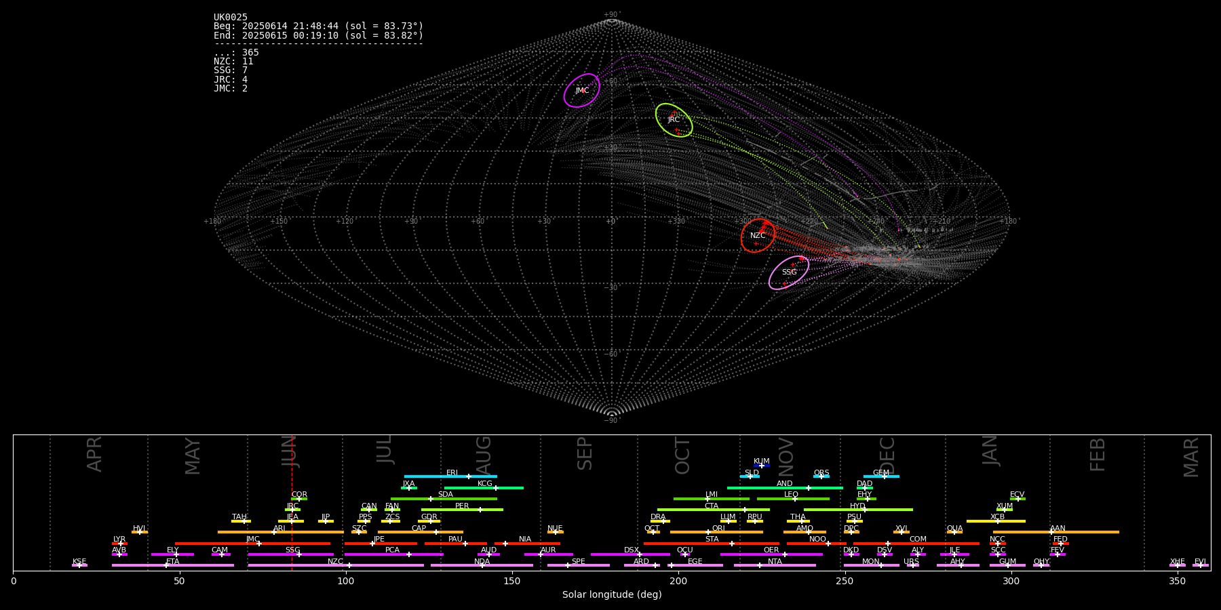Click the KCG shower bar in the timeline

(484, 487)
